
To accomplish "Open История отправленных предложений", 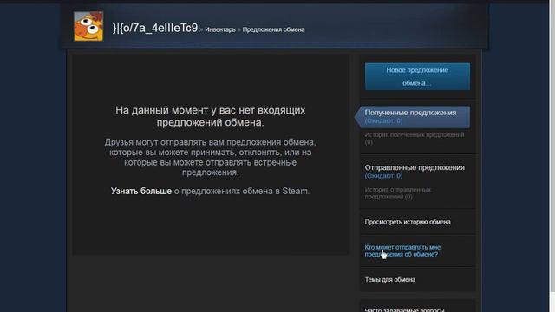I will pos(398,193).
